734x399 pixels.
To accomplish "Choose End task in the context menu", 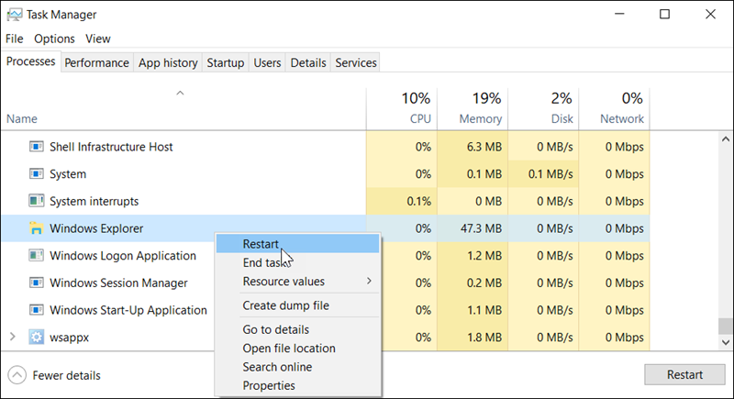I will tap(297, 263).
